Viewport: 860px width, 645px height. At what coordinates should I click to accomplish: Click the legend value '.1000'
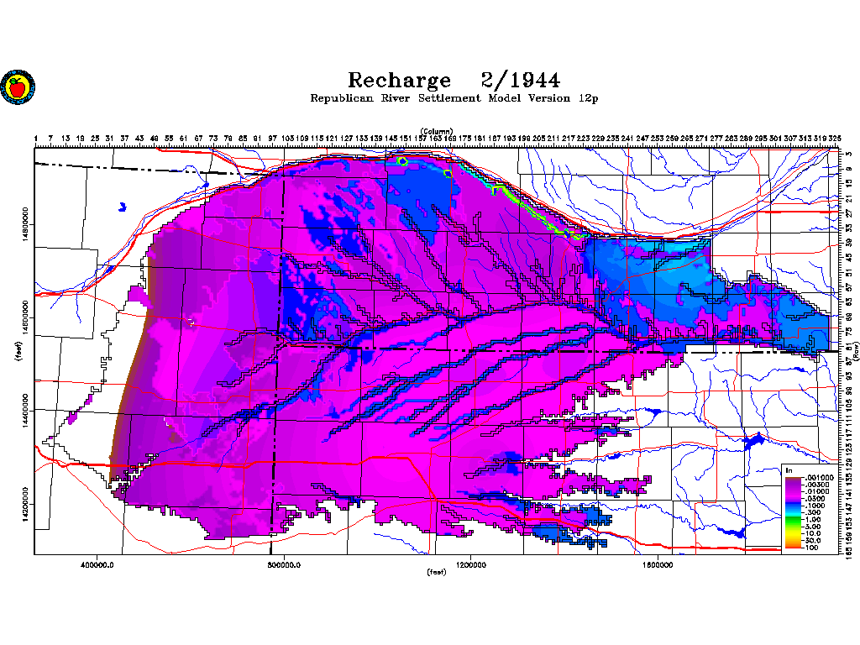point(815,506)
